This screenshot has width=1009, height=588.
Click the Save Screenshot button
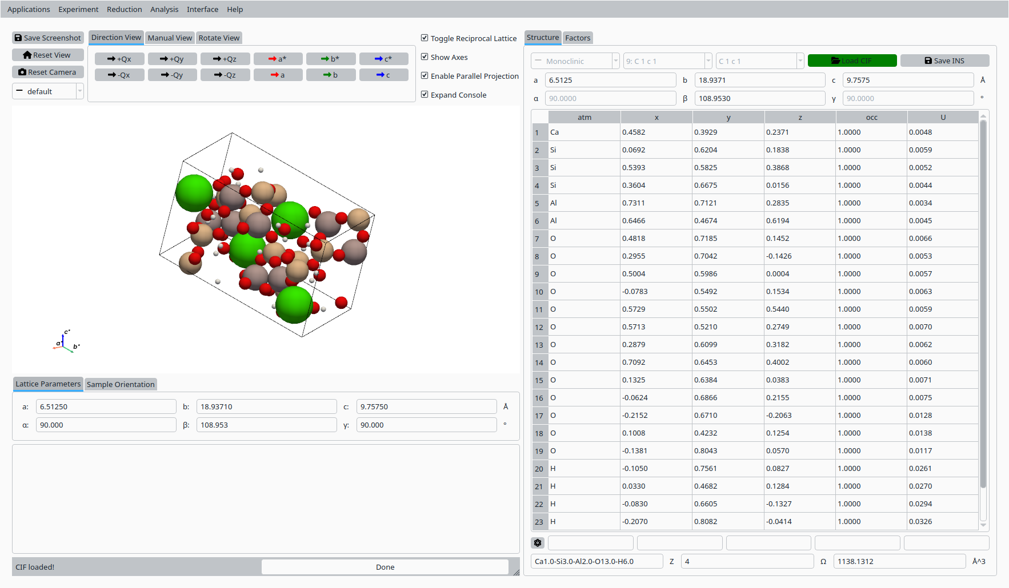(48, 38)
